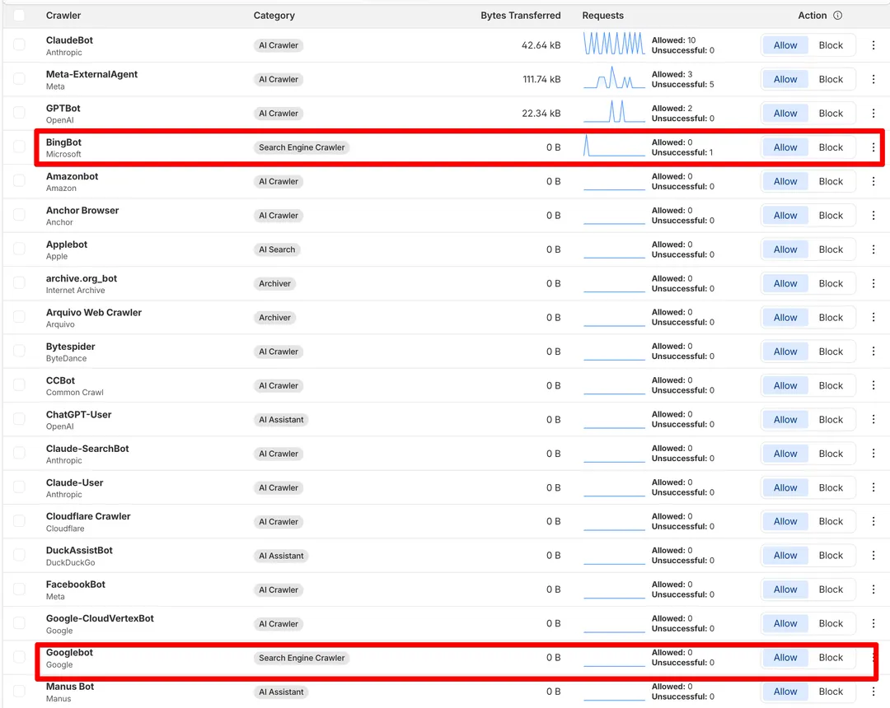Viewport: 890px width, 708px height.
Task: Check the ClaudeBot row checkbox
Action: 19,44
